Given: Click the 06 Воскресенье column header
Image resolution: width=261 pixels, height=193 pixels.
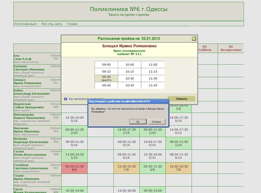Looking at the screenshot, I should pyautogui.click(x=231, y=48).
